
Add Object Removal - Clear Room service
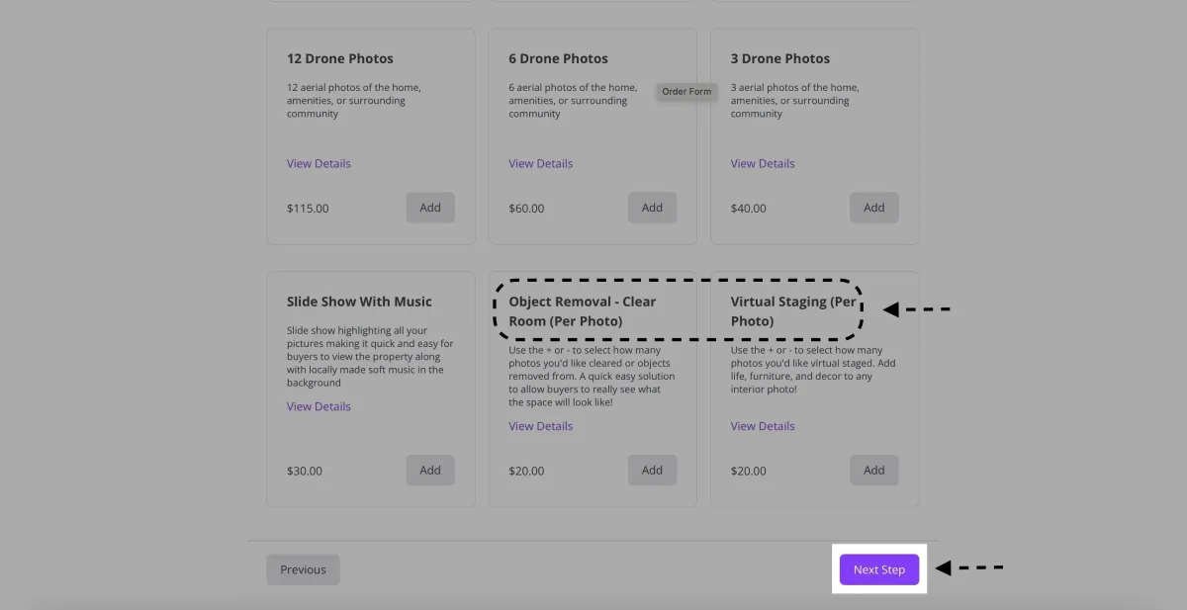coord(652,471)
